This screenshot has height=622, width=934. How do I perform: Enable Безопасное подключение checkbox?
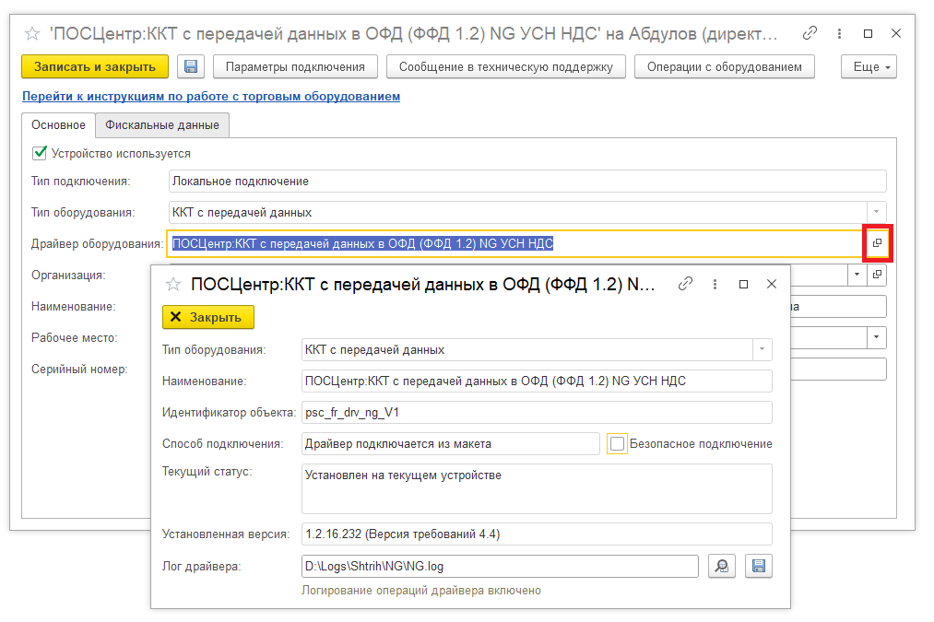coord(617,444)
